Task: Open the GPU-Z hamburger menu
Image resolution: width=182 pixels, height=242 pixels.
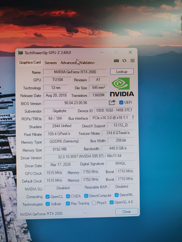Action: coord(132,60)
